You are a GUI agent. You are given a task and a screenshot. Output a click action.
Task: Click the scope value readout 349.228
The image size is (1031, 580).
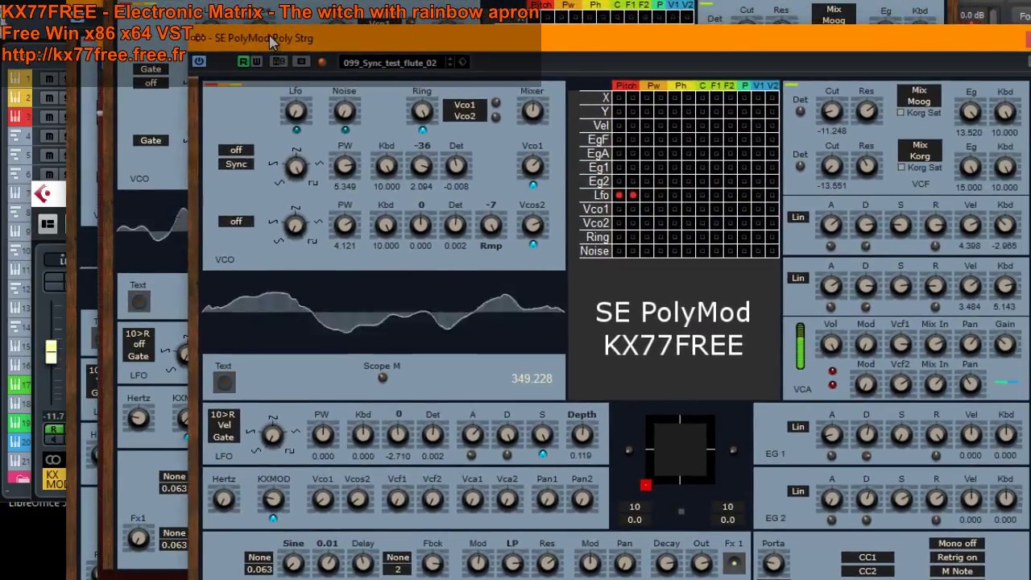pos(532,379)
